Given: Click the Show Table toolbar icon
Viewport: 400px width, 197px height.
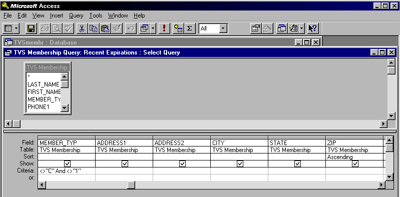Looking at the screenshot, I should click(178, 28).
